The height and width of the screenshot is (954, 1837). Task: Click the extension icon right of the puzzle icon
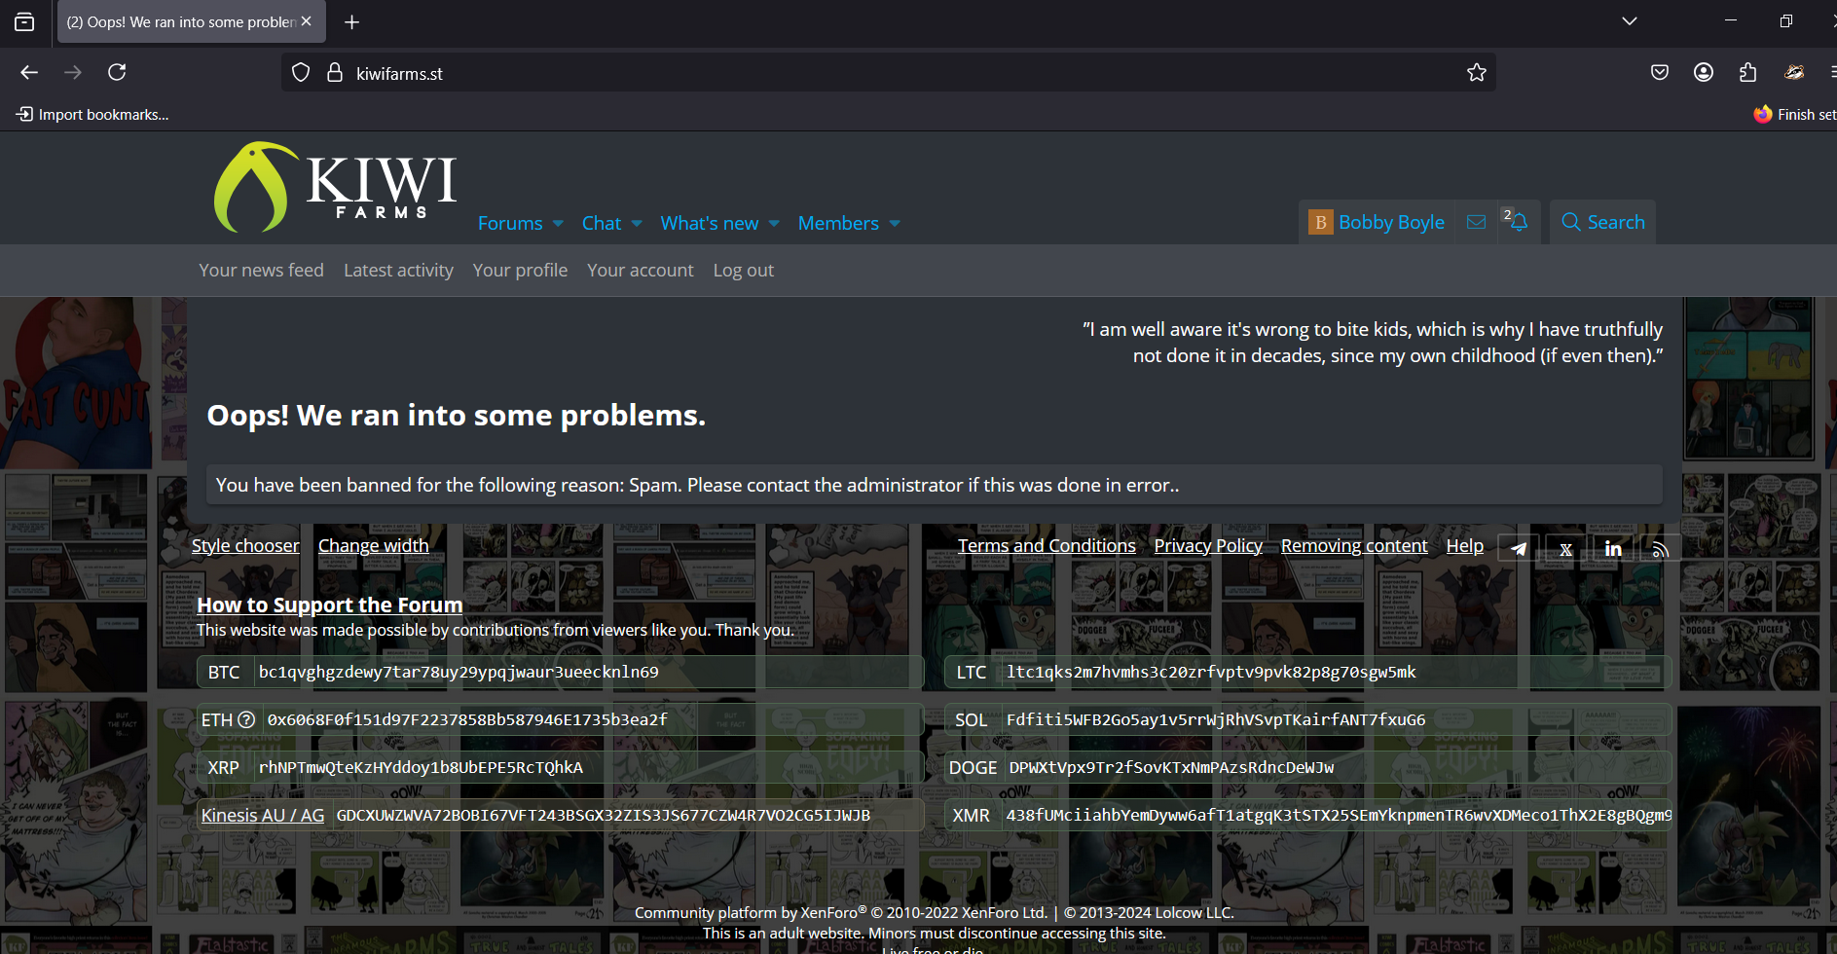click(x=1794, y=72)
